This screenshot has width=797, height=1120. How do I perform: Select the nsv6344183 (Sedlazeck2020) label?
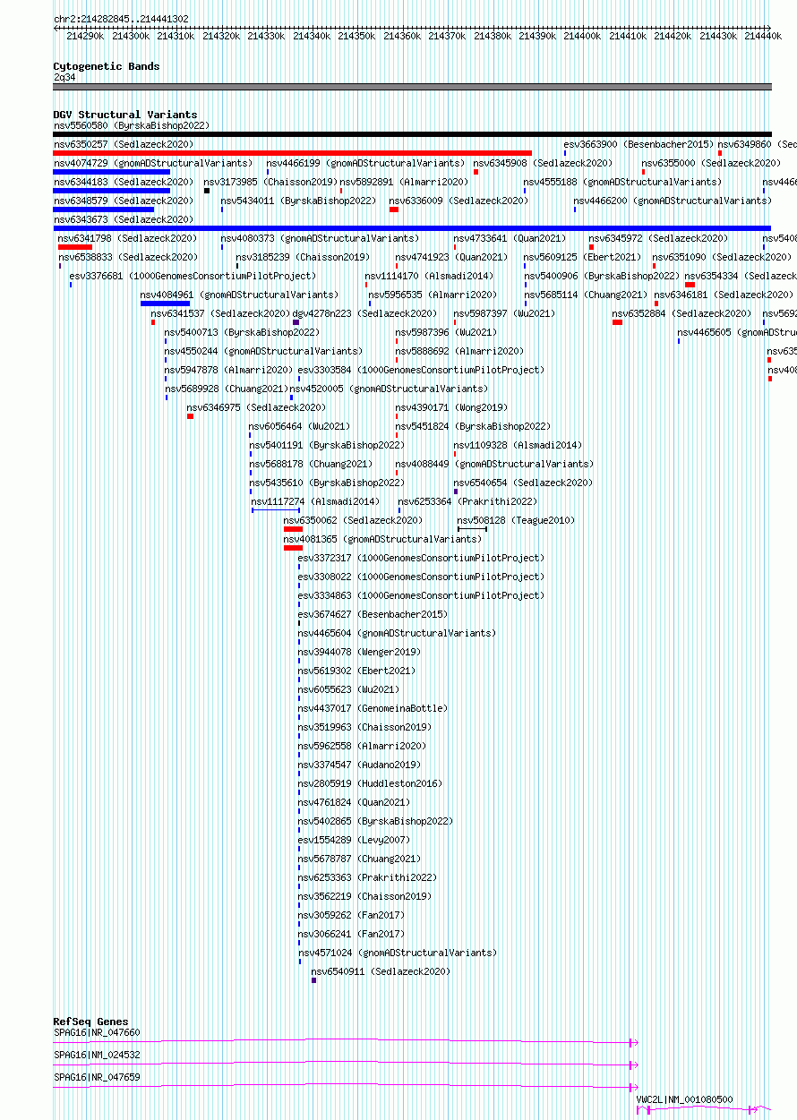pyautogui.click(x=123, y=182)
